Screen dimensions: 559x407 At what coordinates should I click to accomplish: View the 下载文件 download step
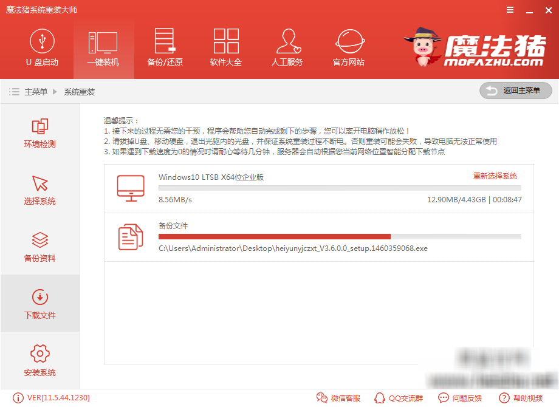(39, 303)
